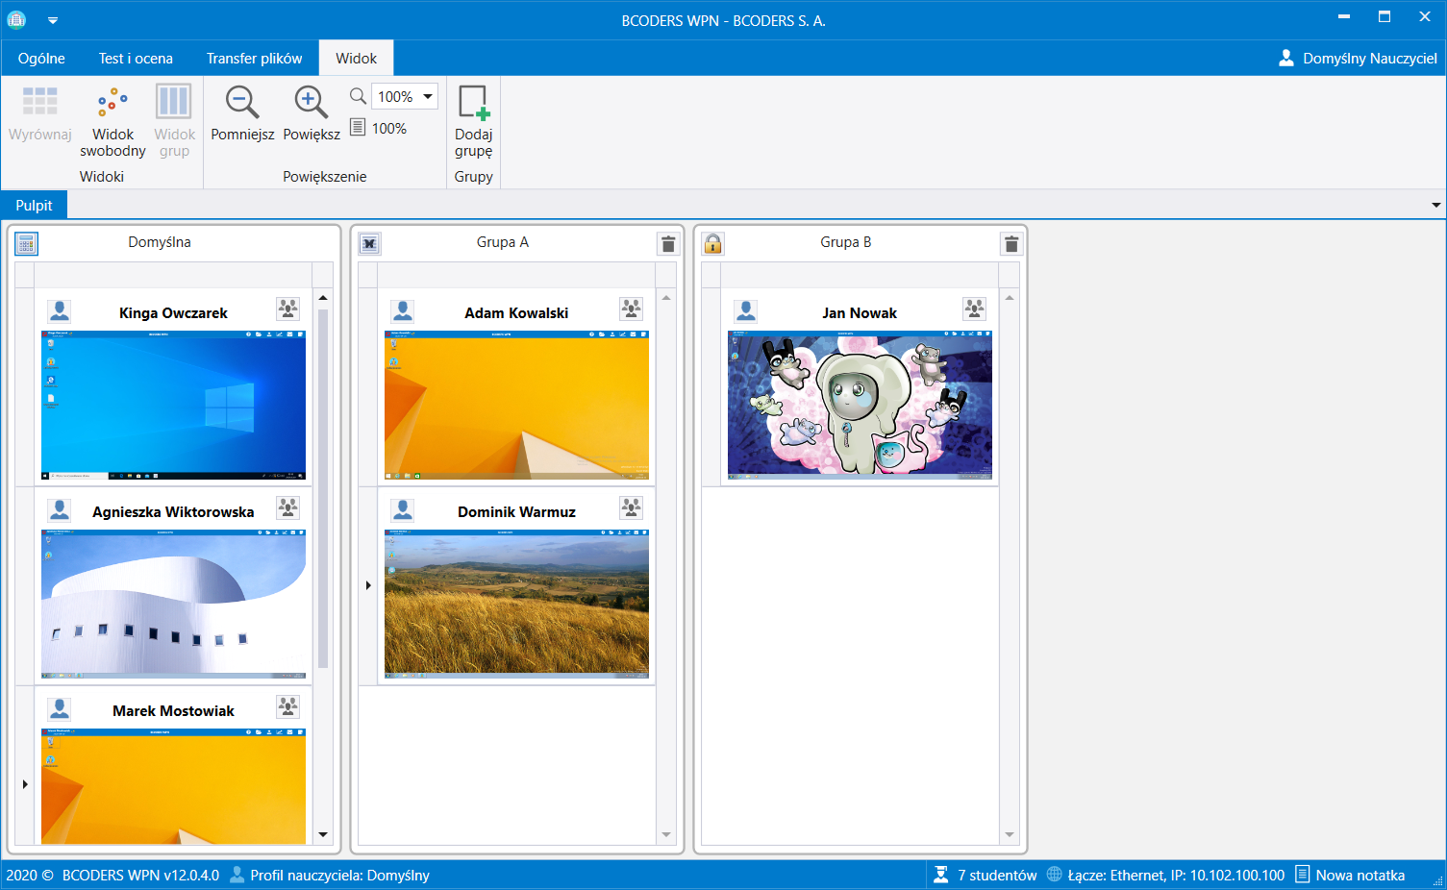The height and width of the screenshot is (890, 1447).
Task: Click the Widok swobodny free view icon
Action: click(112, 102)
